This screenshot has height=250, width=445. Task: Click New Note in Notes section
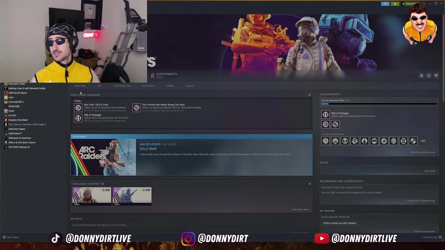click(430, 171)
